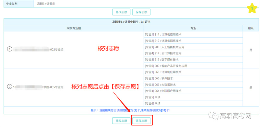Select row 214 : 云计算技术应用
The image size is (260, 127).
pyautogui.click(x=193, y=53)
